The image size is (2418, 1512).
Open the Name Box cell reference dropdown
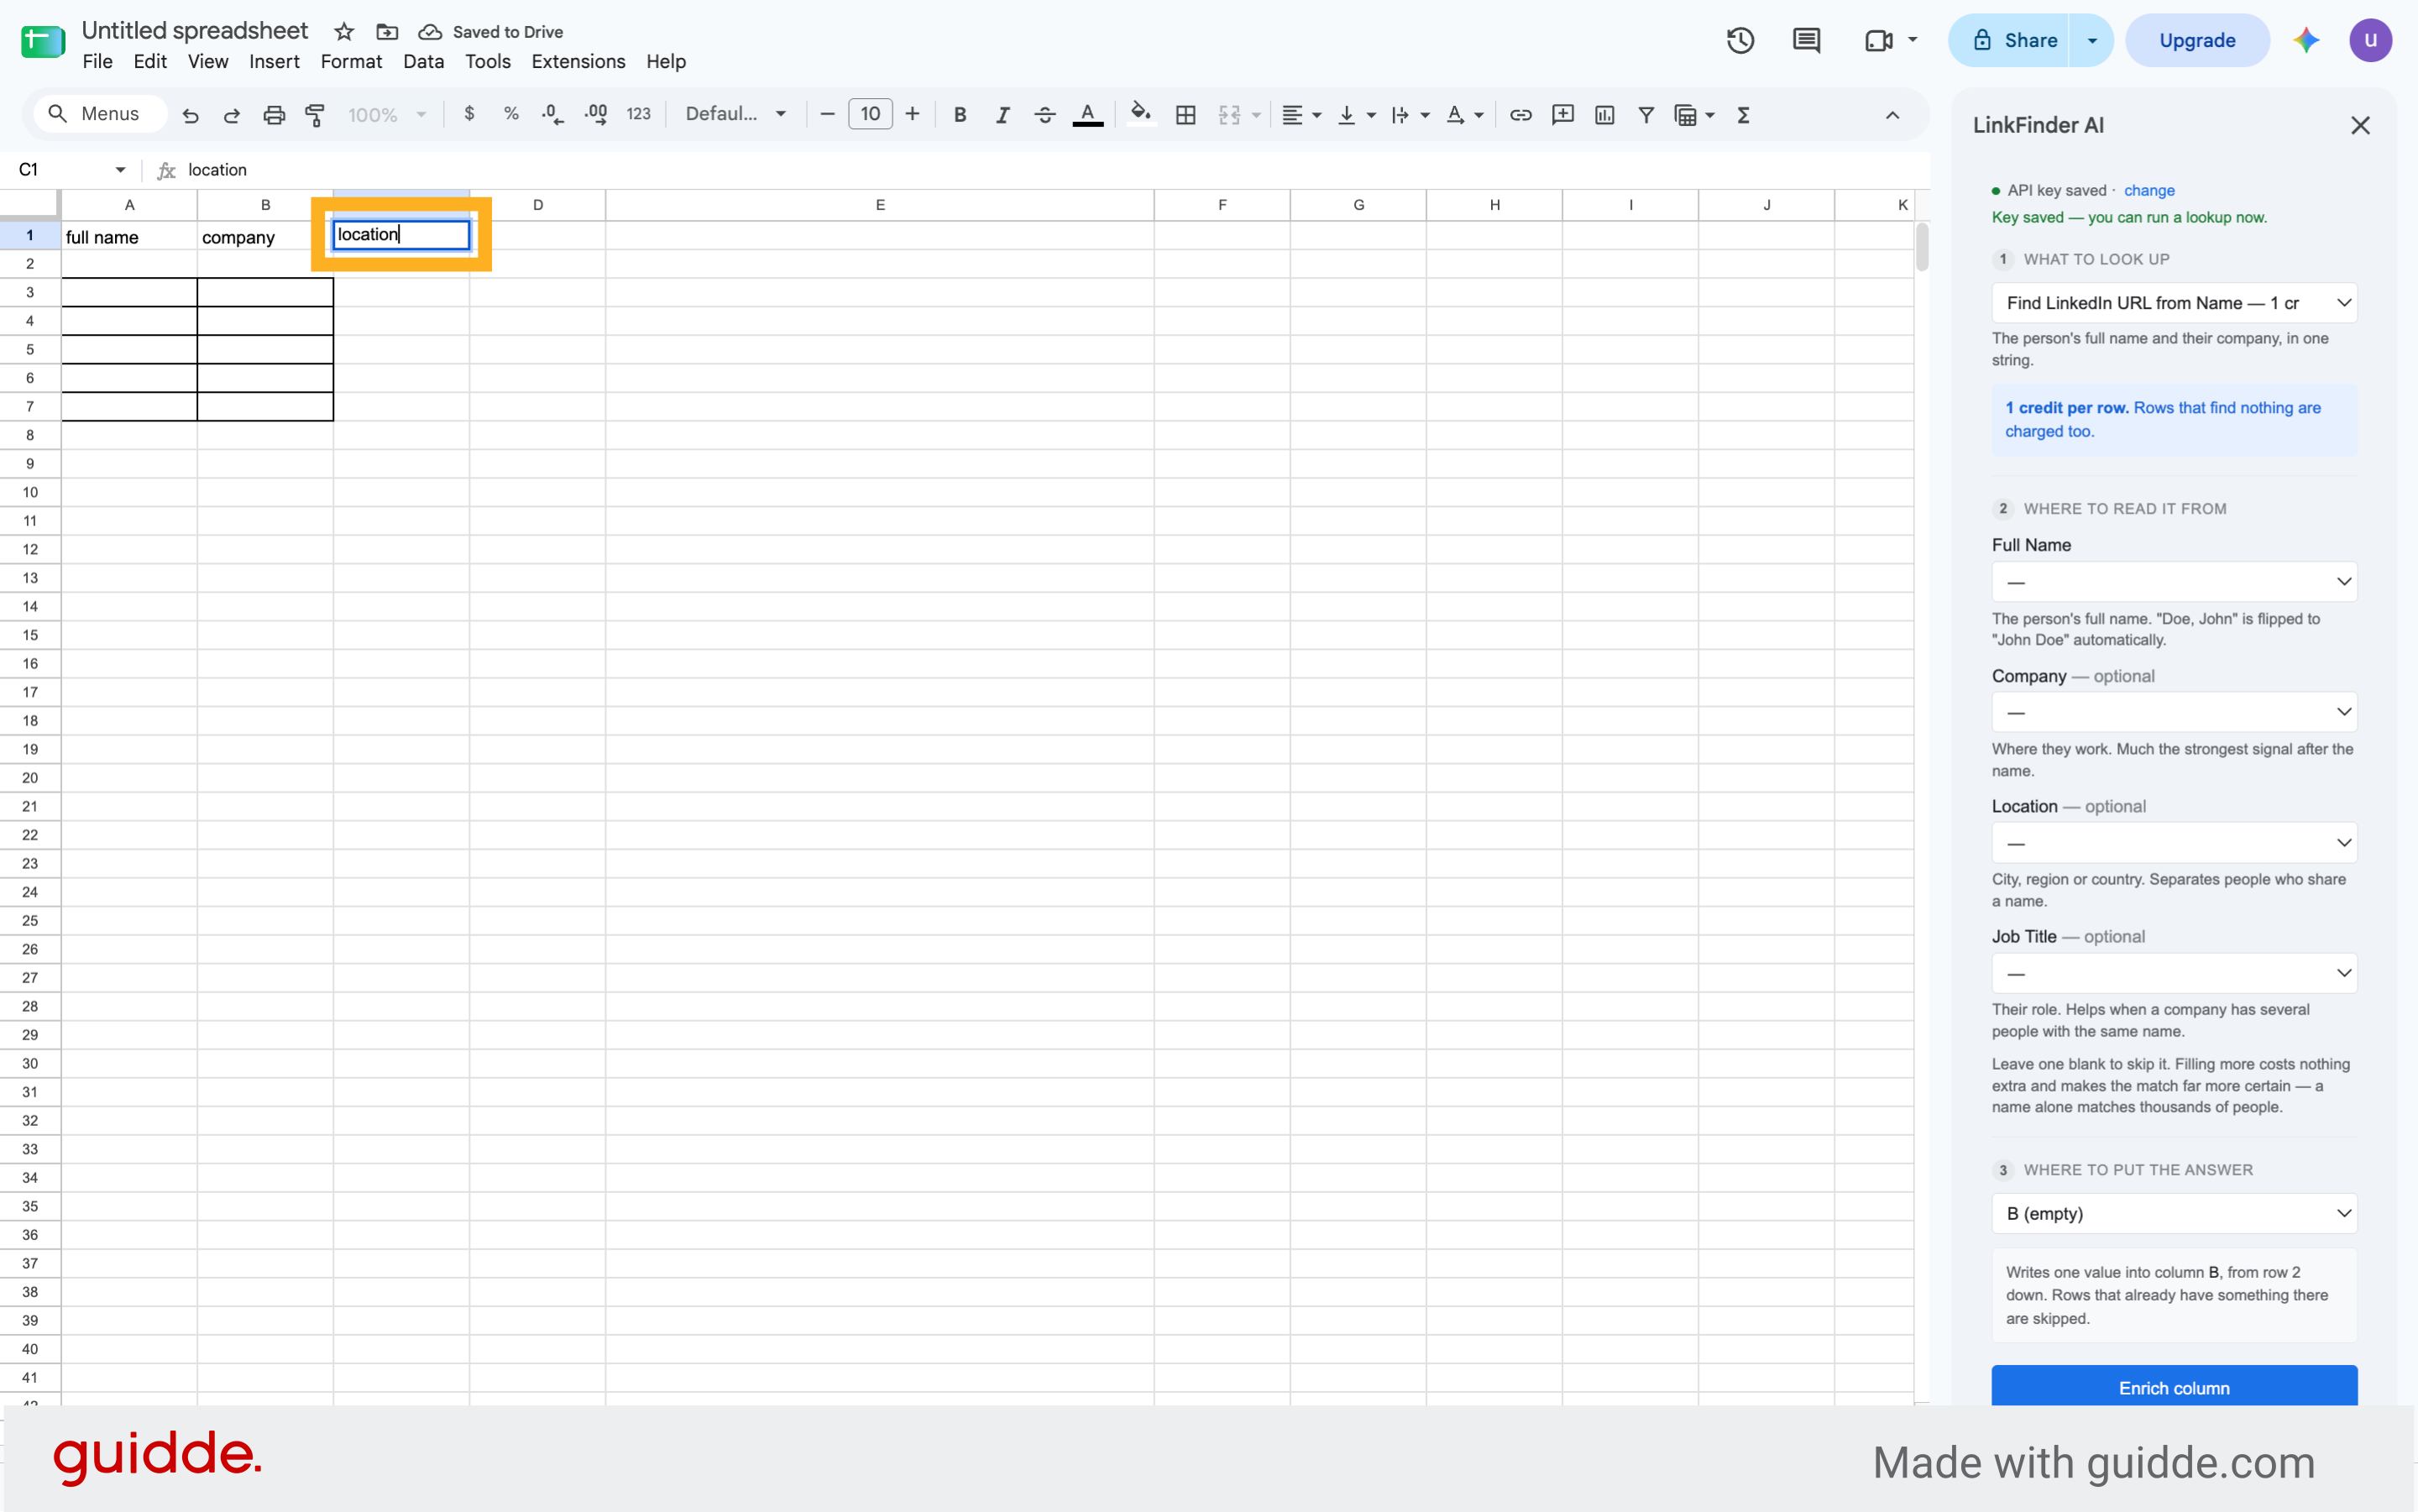click(120, 170)
